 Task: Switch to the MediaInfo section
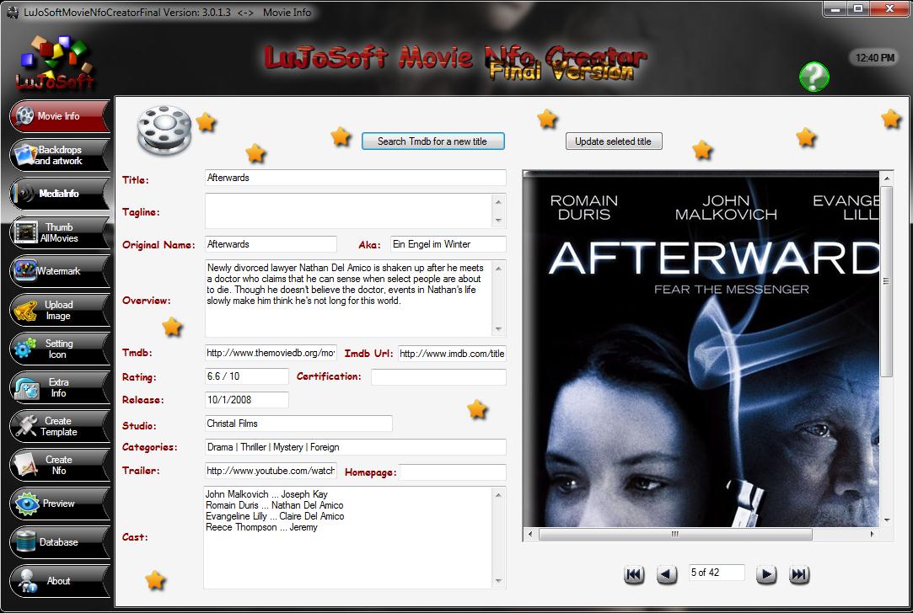click(x=59, y=193)
